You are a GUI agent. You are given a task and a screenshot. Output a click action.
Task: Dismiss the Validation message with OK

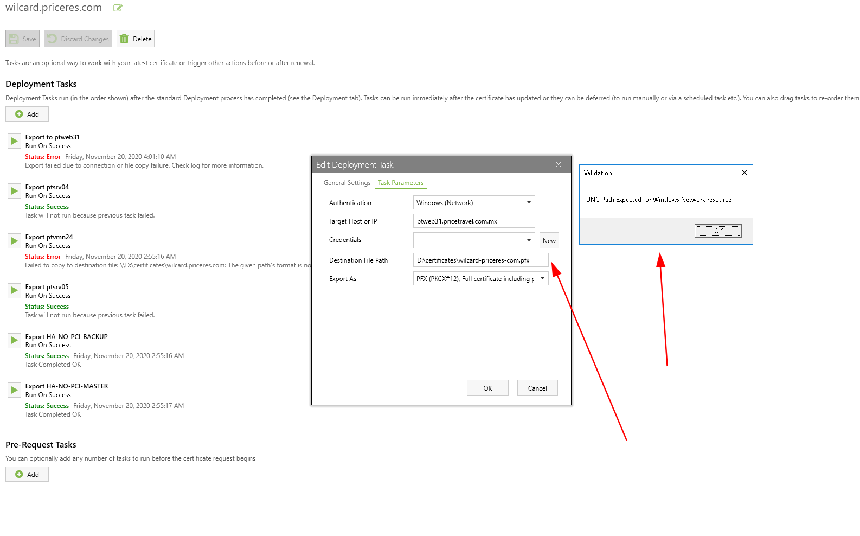tap(718, 231)
